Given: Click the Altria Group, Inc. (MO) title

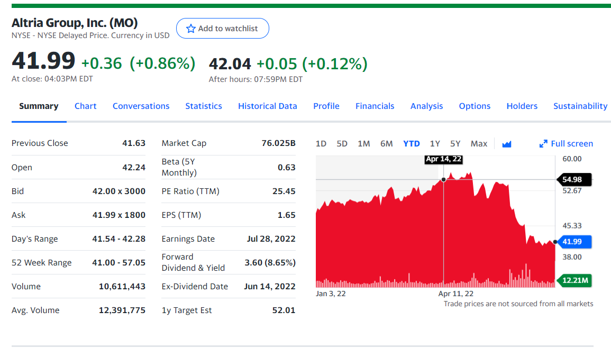Looking at the screenshot, I should pyautogui.click(x=75, y=23).
